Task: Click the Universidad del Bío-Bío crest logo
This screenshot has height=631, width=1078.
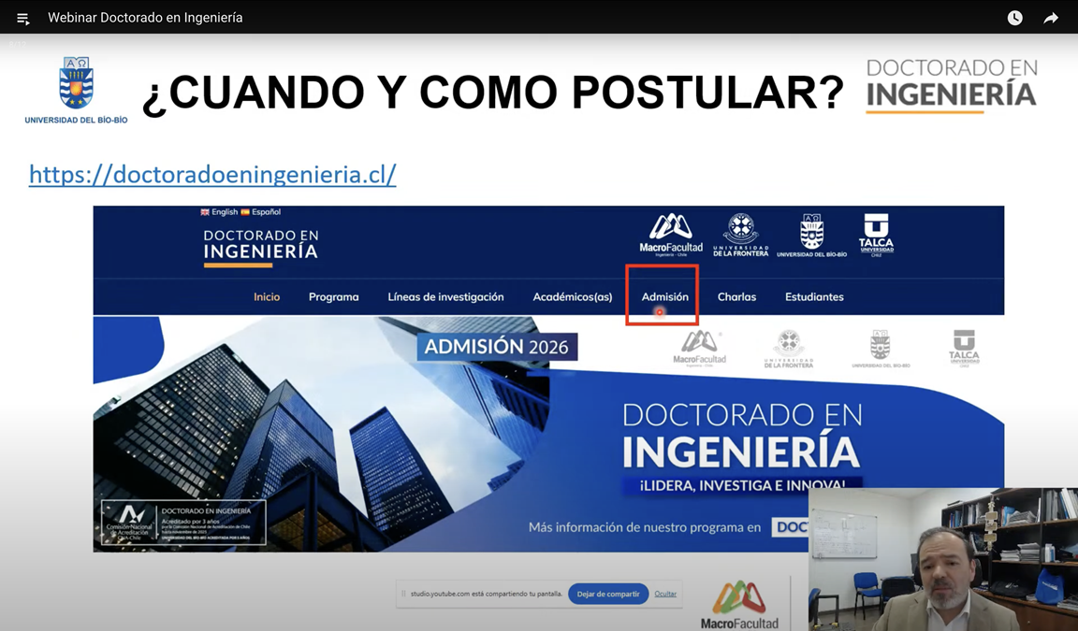Action: 76,84
